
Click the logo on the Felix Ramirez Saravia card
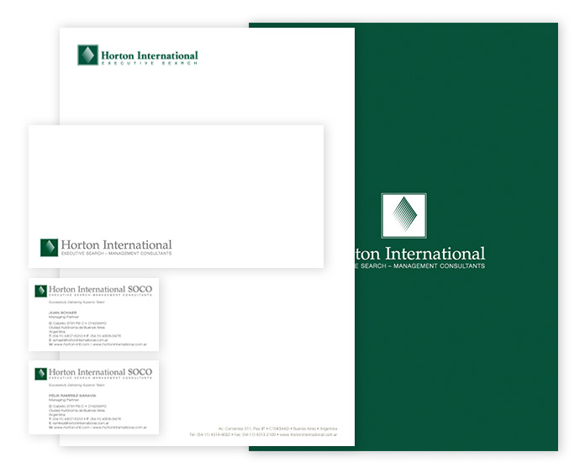(x=40, y=374)
